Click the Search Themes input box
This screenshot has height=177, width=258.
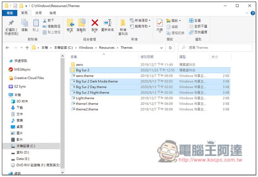[215, 48]
